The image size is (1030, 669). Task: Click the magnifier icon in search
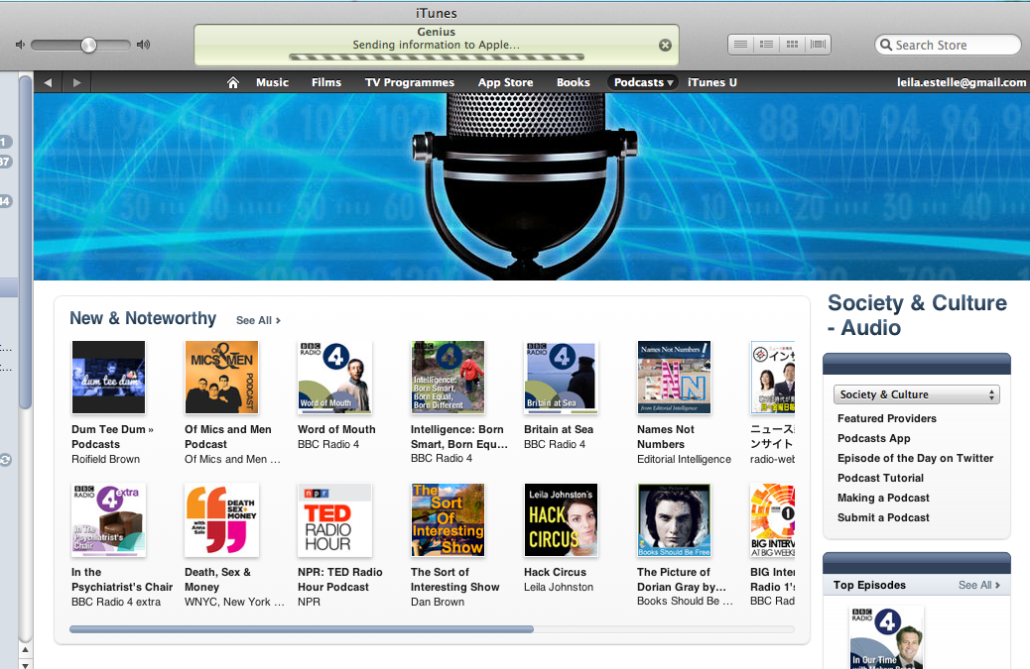pos(886,46)
